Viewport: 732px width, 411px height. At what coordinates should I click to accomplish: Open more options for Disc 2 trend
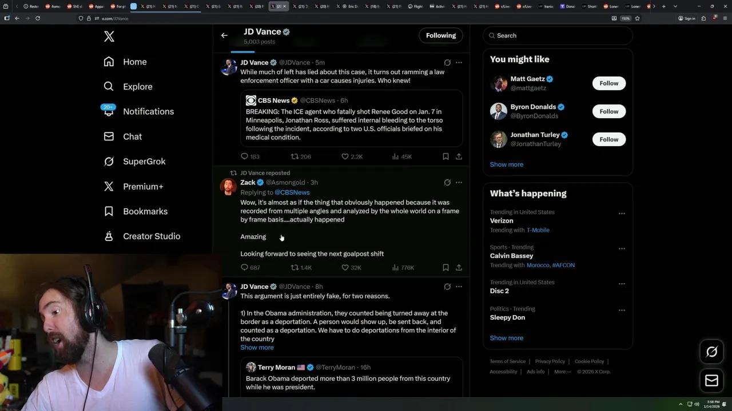622,284
